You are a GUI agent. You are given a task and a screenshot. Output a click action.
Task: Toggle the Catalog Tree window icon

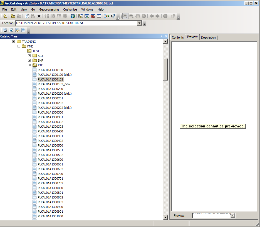(x=81, y=16)
